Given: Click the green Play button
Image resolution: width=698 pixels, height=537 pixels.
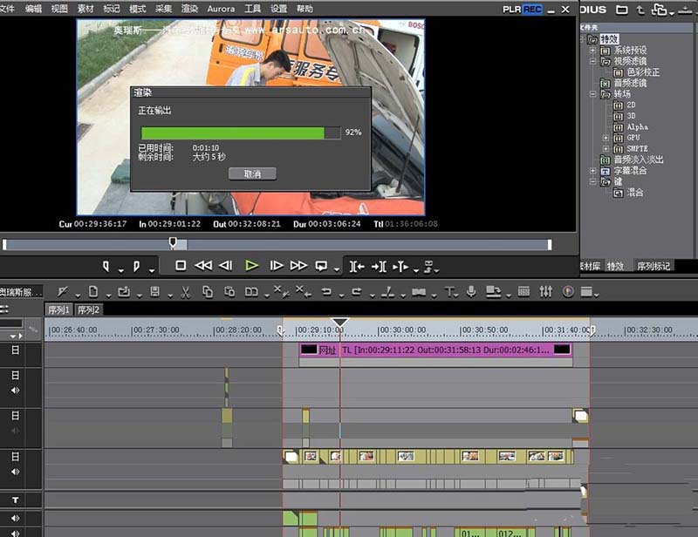Looking at the screenshot, I should coord(251,266).
